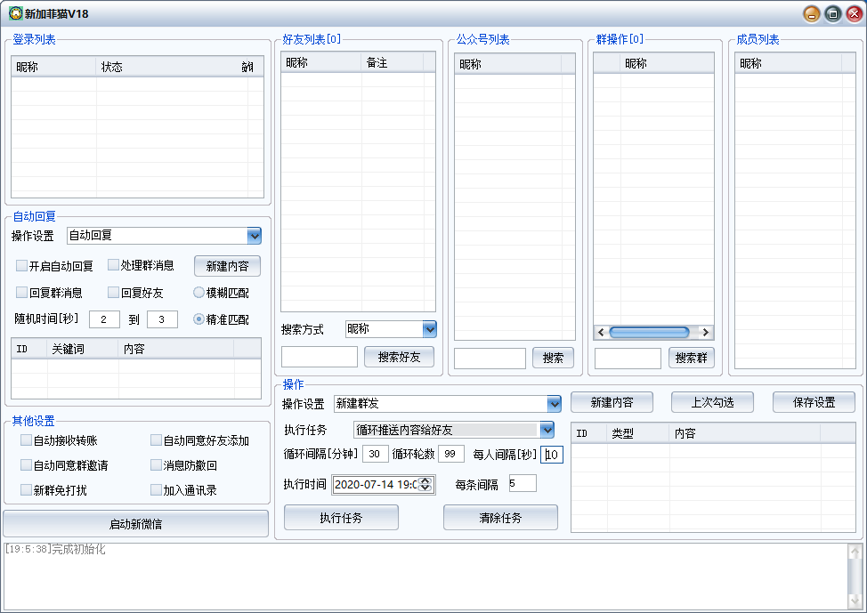Click the 执行任务 button
The height and width of the screenshot is (613, 867).
tap(341, 518)
